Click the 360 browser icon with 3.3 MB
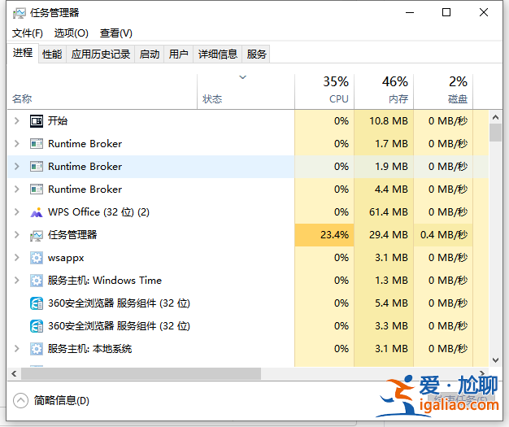 [37, 326]
